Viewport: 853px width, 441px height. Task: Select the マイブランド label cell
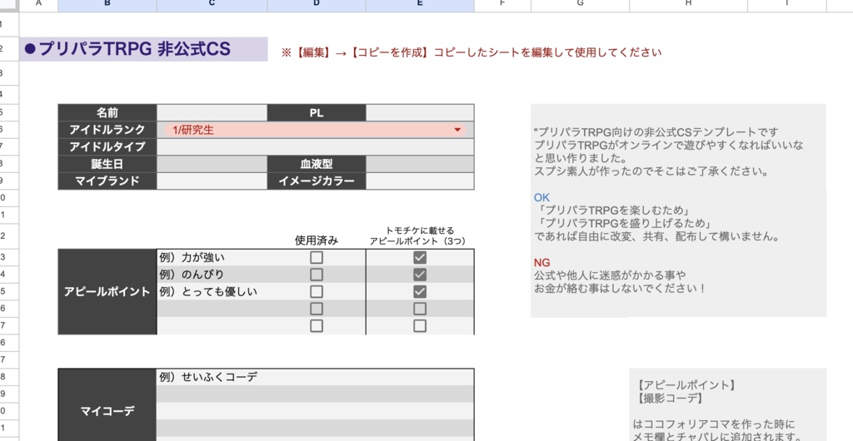[107, 181]
